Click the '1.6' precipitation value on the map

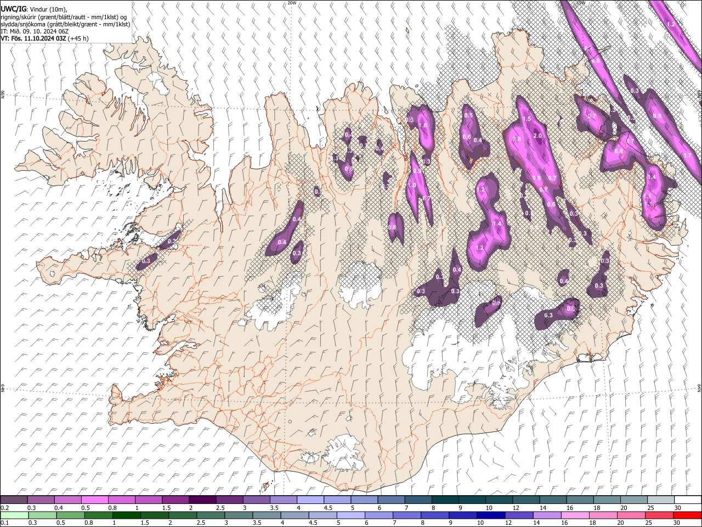point(423,125)
